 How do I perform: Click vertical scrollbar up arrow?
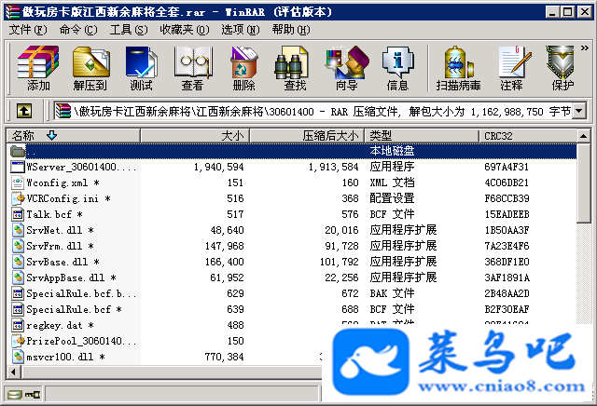[x=584, y=136]
